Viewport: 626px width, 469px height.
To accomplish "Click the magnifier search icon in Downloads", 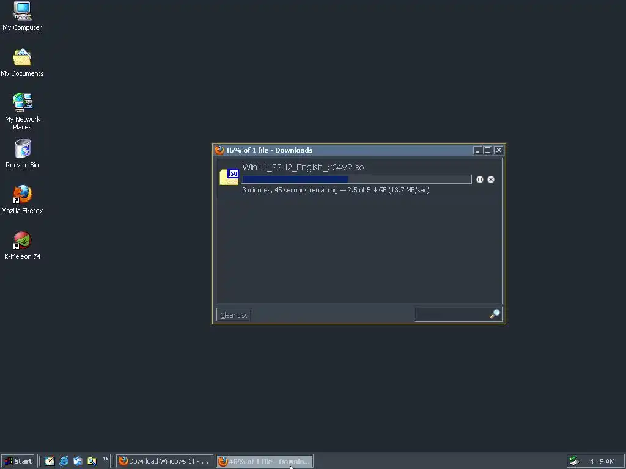I will point(495,314).
